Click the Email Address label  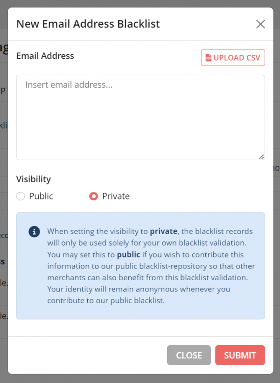(x=45, y=56)
